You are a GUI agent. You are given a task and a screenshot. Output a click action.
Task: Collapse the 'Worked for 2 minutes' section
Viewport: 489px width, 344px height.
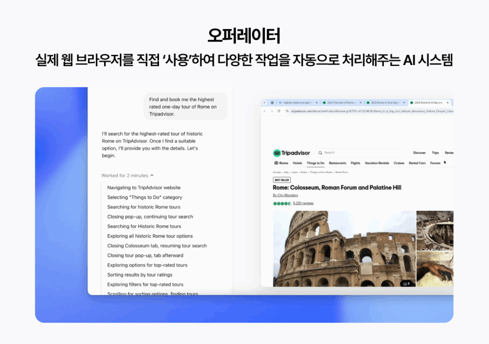pyautogui.click(x=127, y=175)
